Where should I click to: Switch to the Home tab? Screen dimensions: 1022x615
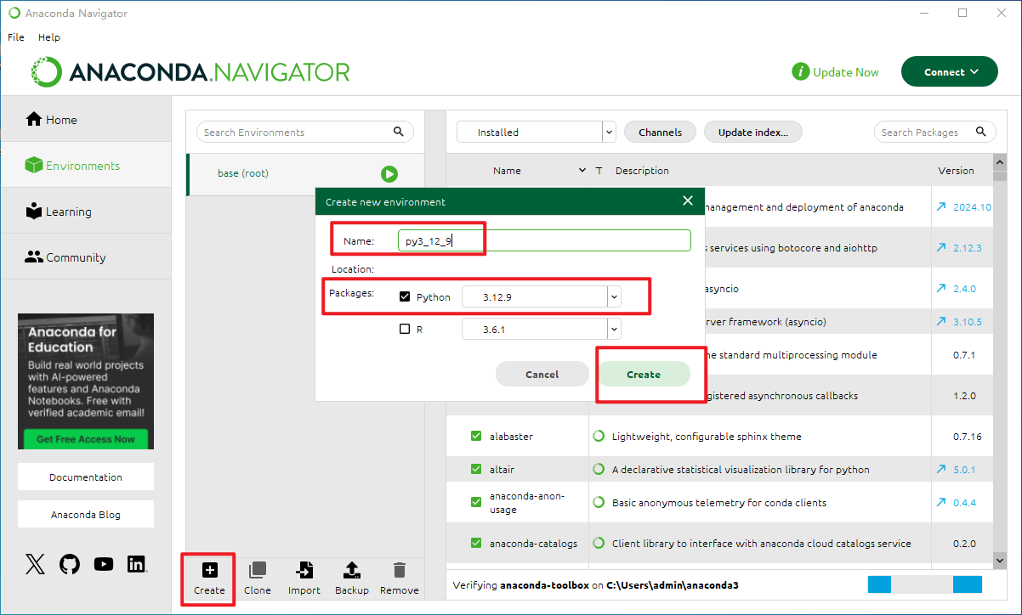click(86, 120)
